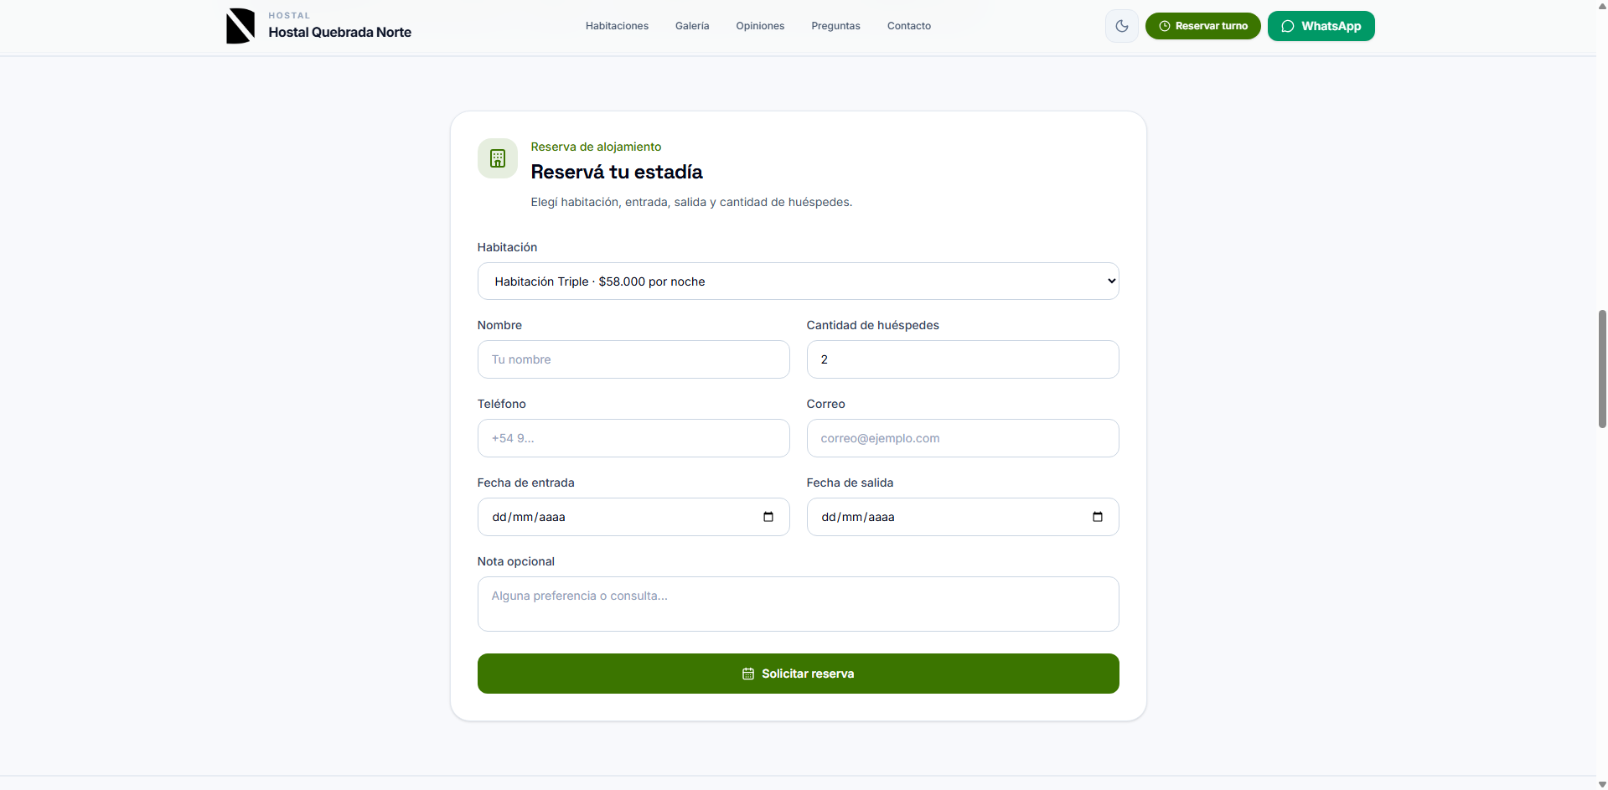The image size is (1608, 790).
Task: Open the Galería nav link
Action: tap(692, 26)
